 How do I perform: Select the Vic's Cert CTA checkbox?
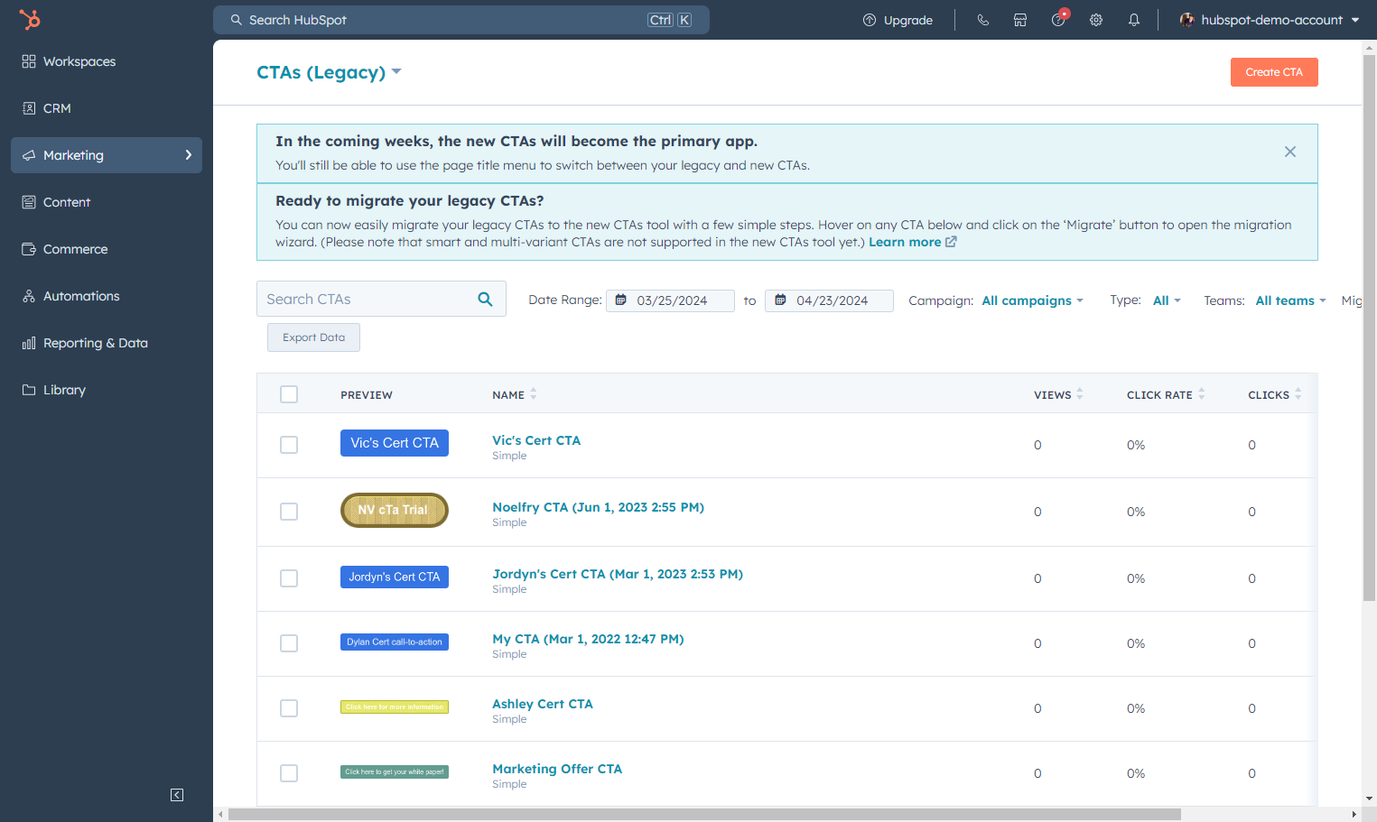[289, 445]
